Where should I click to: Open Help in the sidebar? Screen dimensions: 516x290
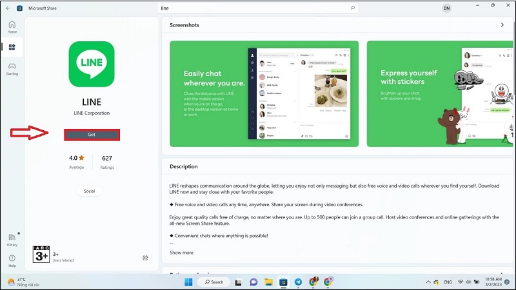point(12,261)
